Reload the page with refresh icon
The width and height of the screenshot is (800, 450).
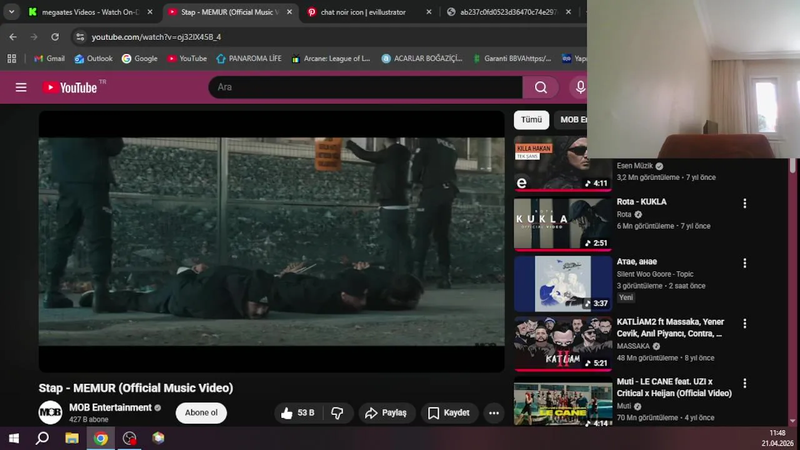tap(55, 37)
